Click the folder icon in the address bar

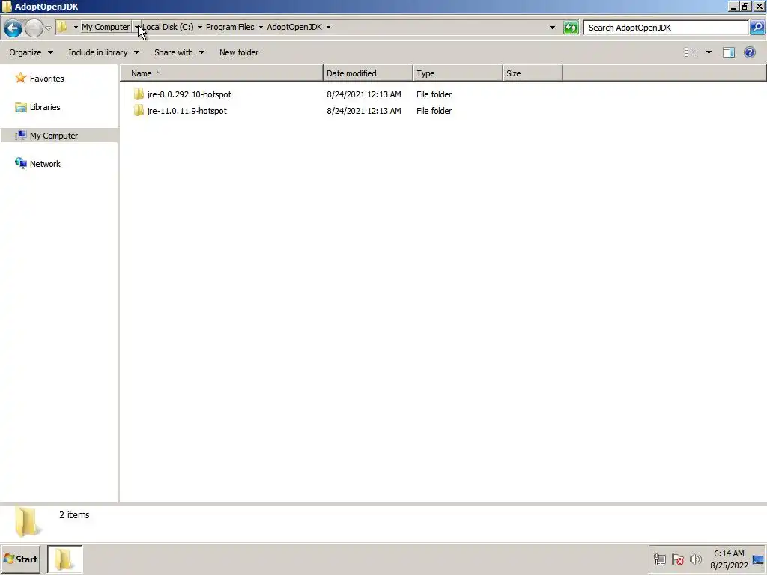coord(62,27)
